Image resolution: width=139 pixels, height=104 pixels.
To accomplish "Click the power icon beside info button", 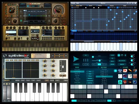I will coord(133,3).
